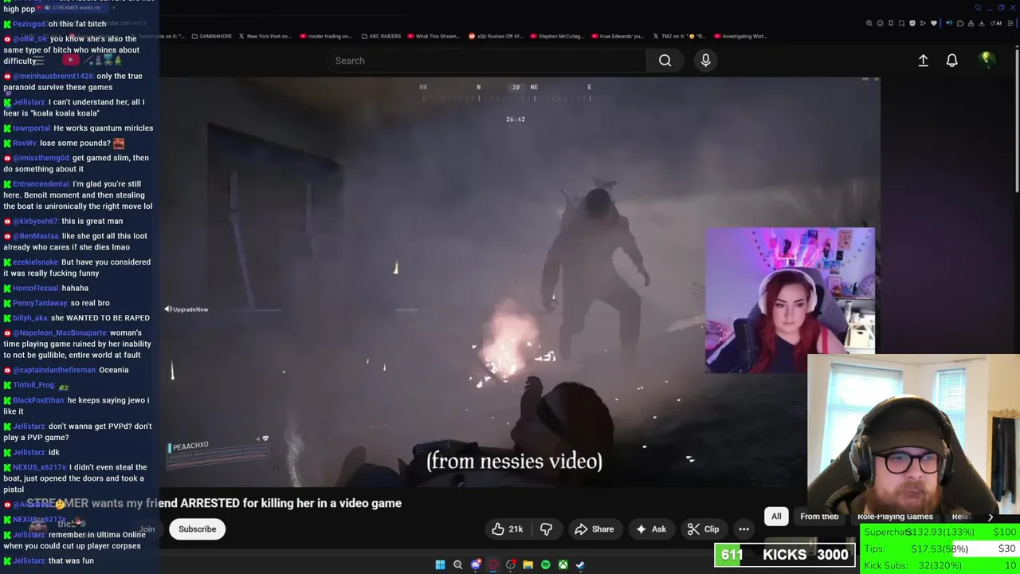Open the TMZ on X bookmark
The width and height of the screenshot is (1020, 574).
pos(679,36)
